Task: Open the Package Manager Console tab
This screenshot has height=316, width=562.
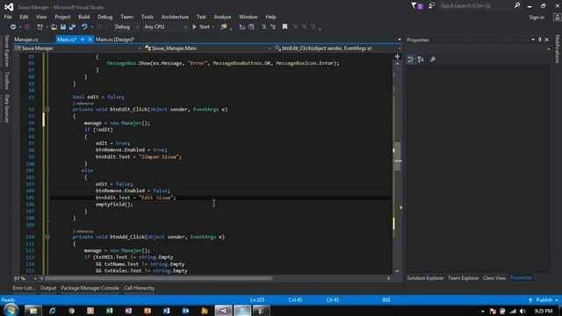Action: [90, 288]
